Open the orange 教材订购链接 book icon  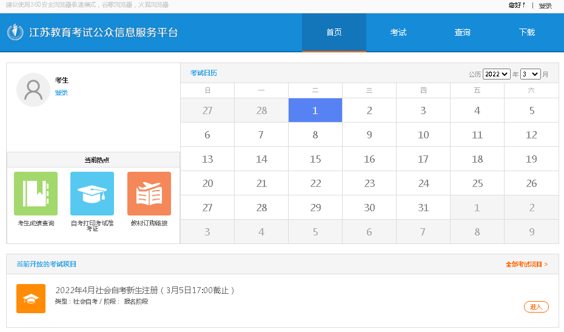149,194
